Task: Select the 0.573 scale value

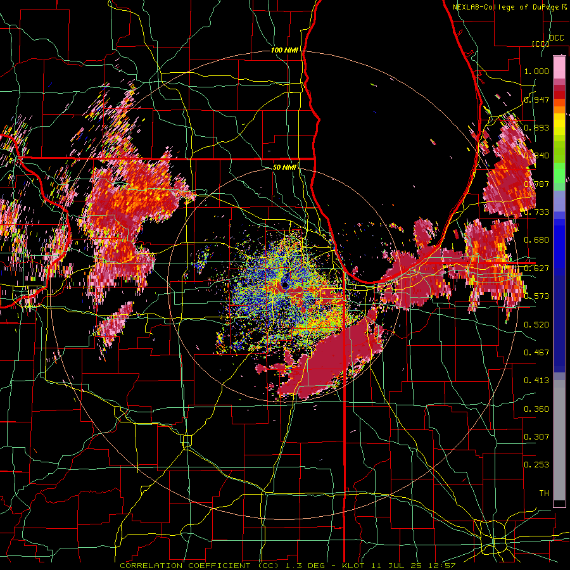Action: click(536, 296)
